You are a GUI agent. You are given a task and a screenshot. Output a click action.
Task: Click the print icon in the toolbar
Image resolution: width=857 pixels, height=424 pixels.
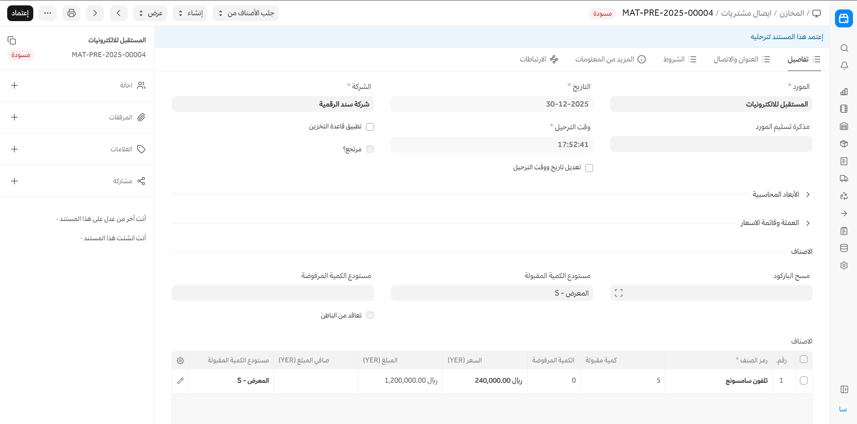tap(71, 13)
